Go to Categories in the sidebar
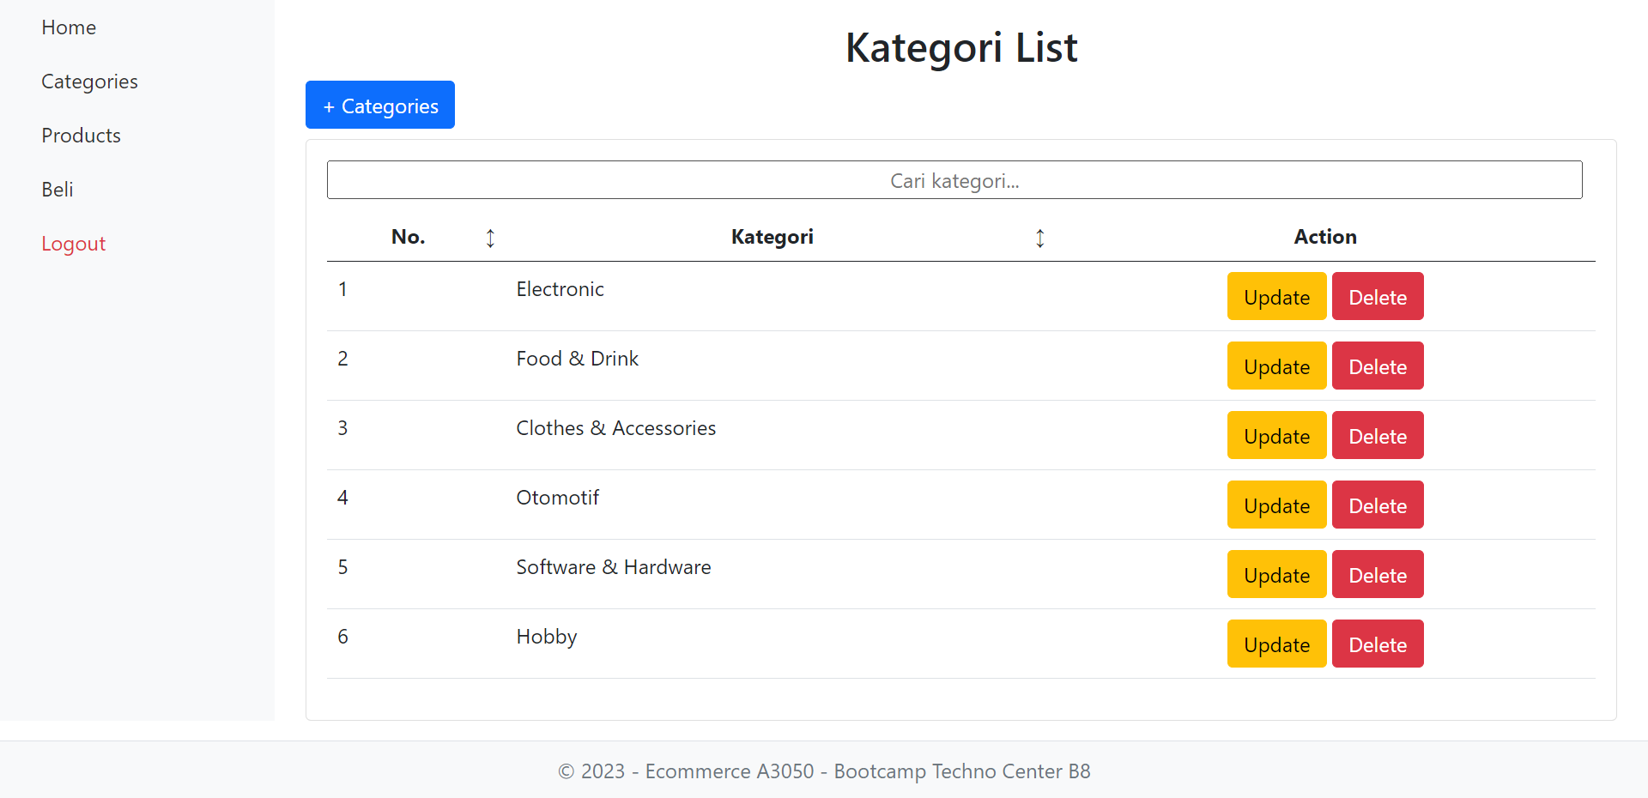This screenshot has width=1648, height=798. pos(89,82)
